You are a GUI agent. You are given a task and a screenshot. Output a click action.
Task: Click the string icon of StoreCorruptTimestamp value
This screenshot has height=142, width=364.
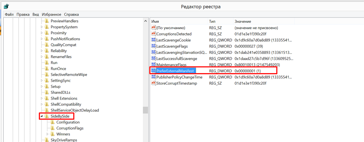153,83
